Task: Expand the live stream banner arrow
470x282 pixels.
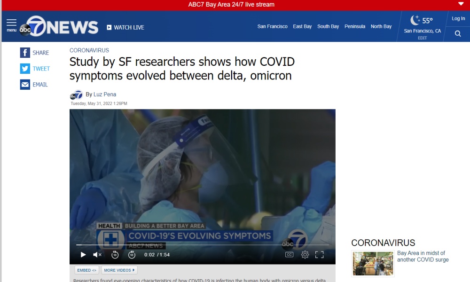Action: pos(461,4)
